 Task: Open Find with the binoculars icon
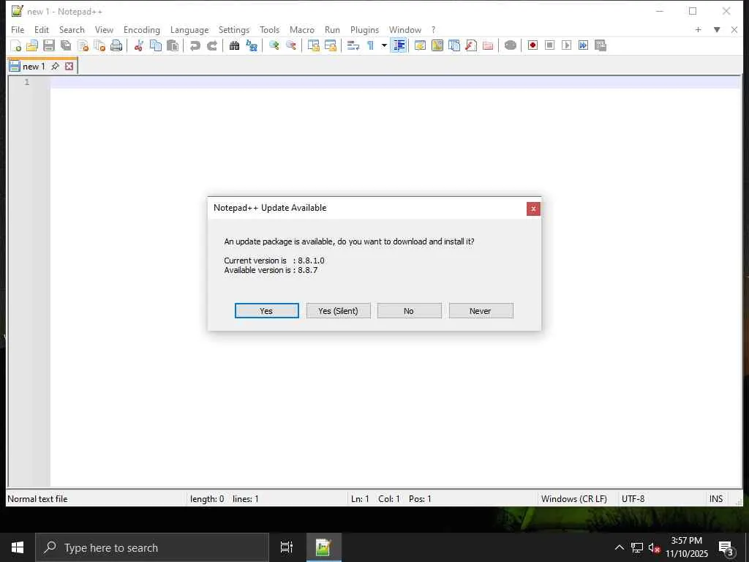[x=234, y=45]
